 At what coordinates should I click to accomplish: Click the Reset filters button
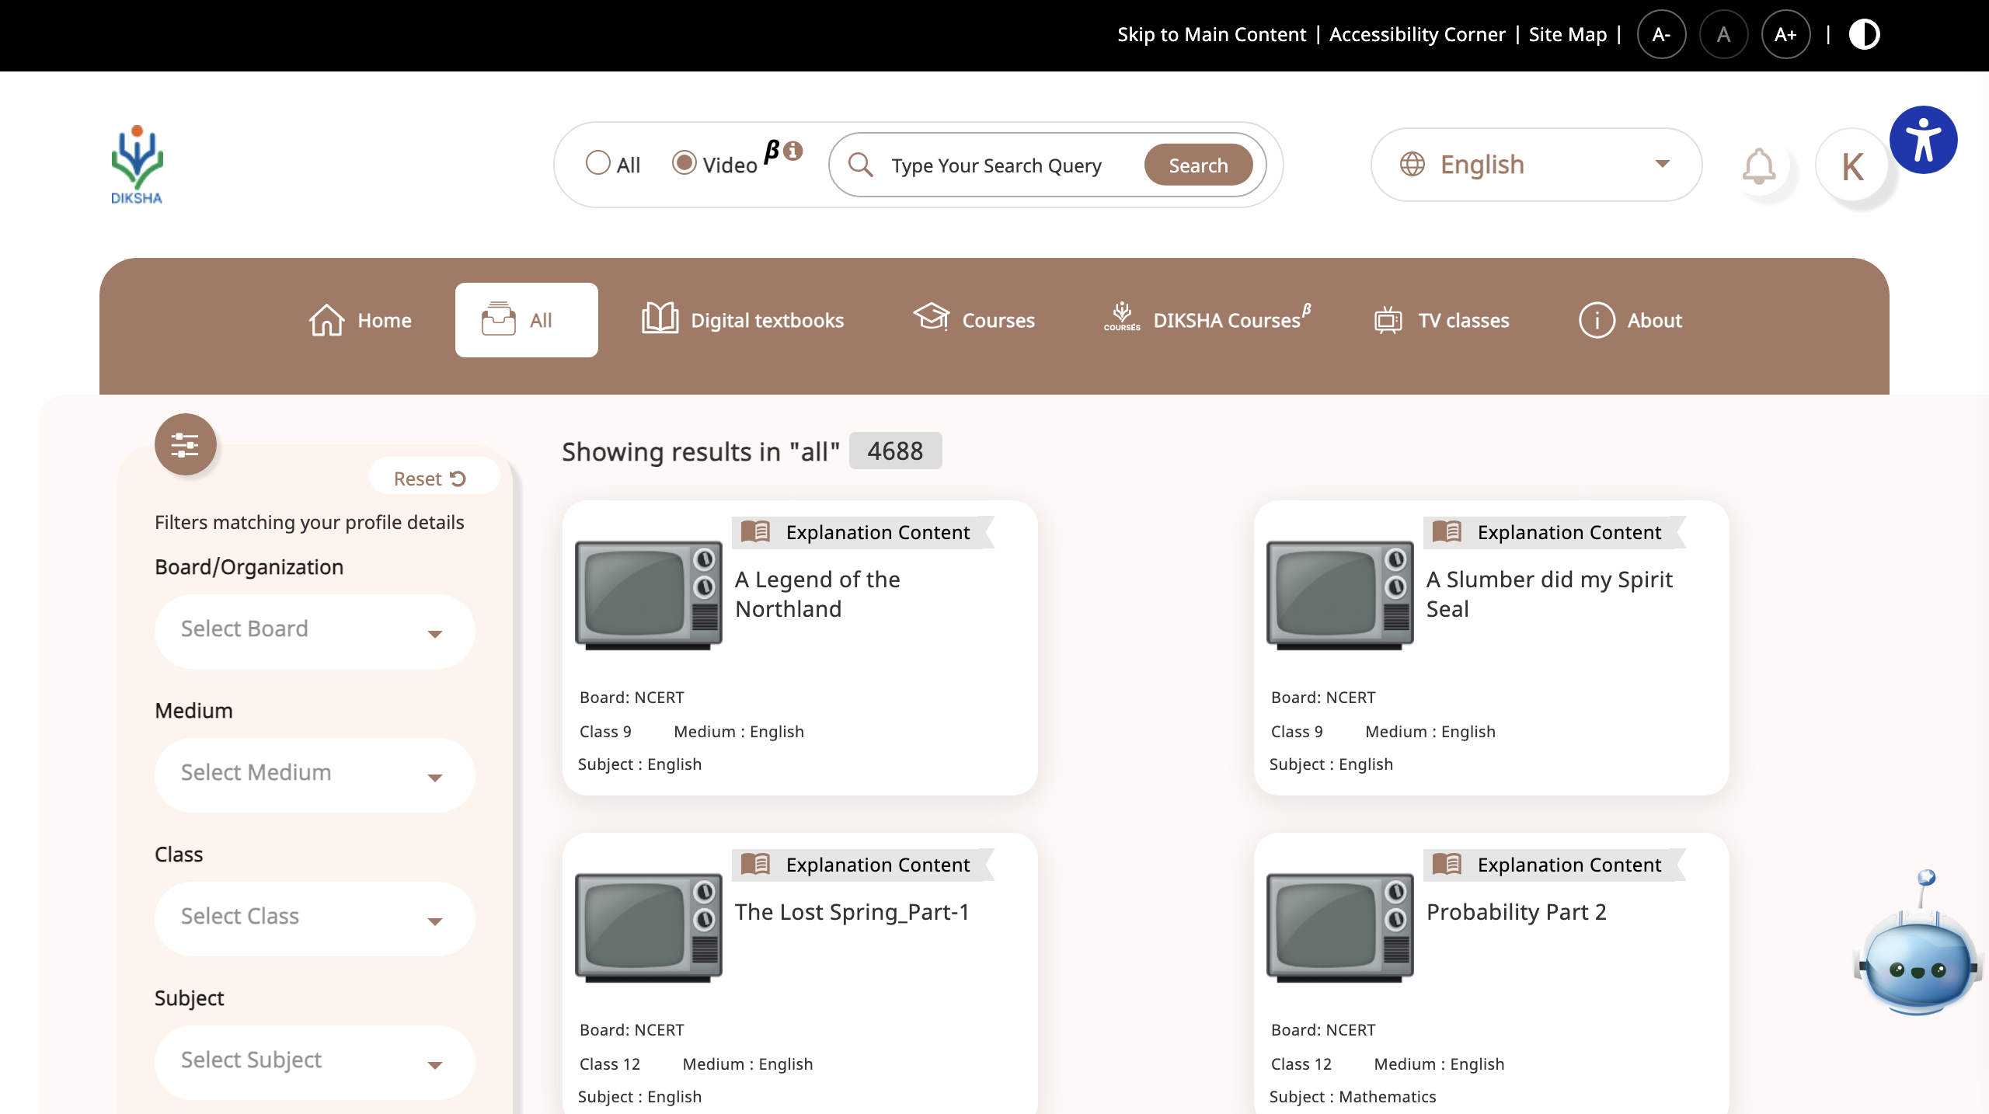[x=433, y=478]
